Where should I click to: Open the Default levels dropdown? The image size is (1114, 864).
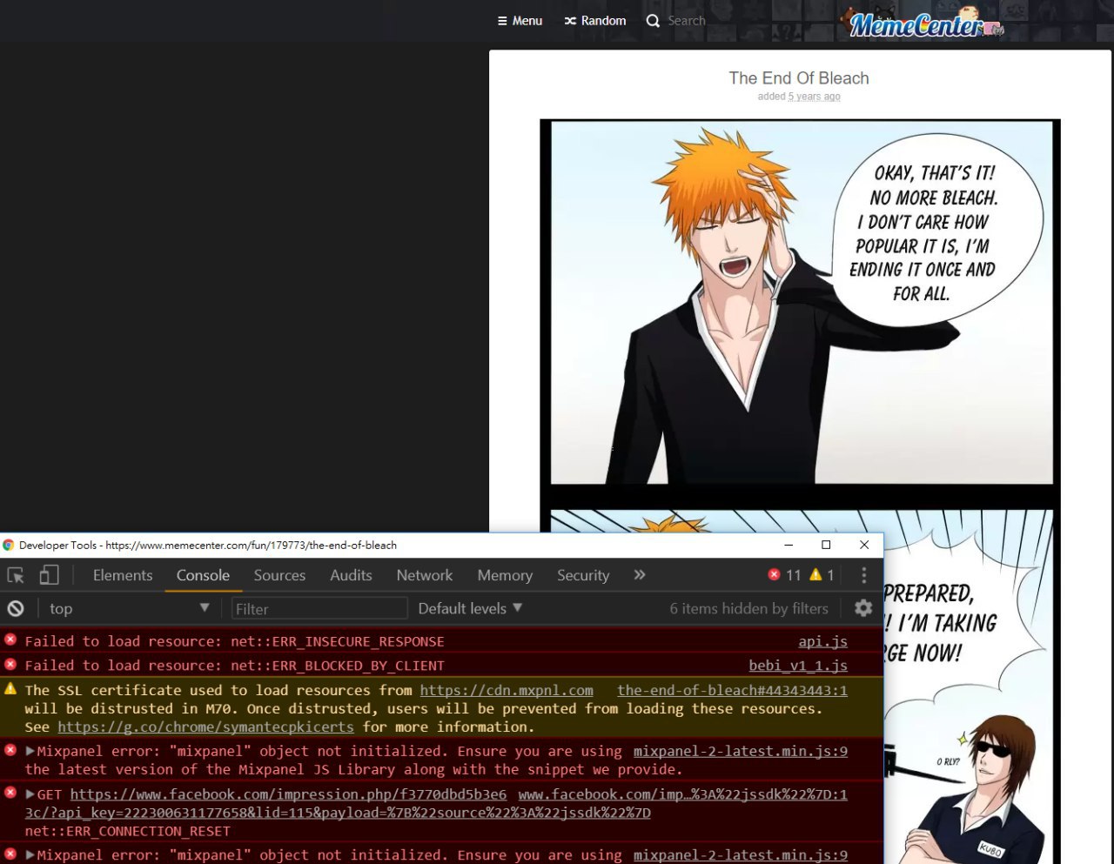click(x=470, y=608)
